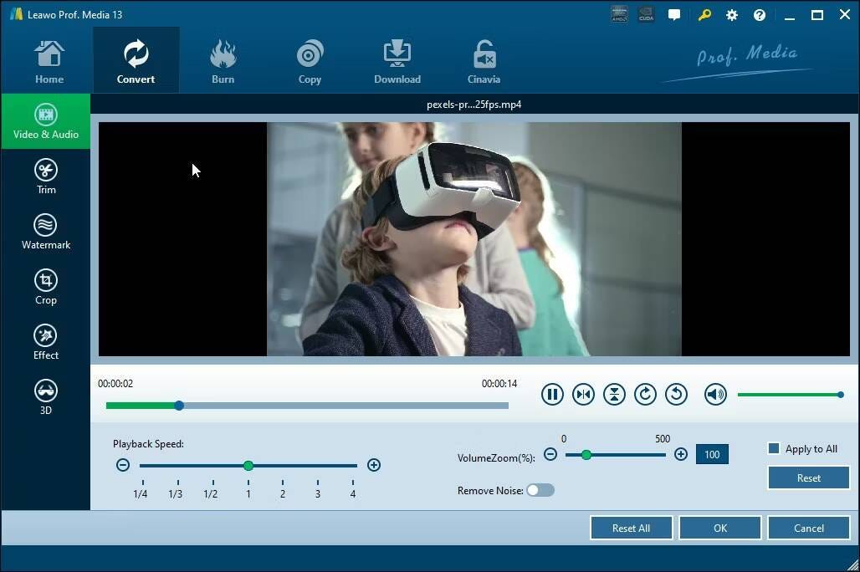Screen dimensions: 860x572
Task: Confirm changes with the OK button
Action: [719, 528]
